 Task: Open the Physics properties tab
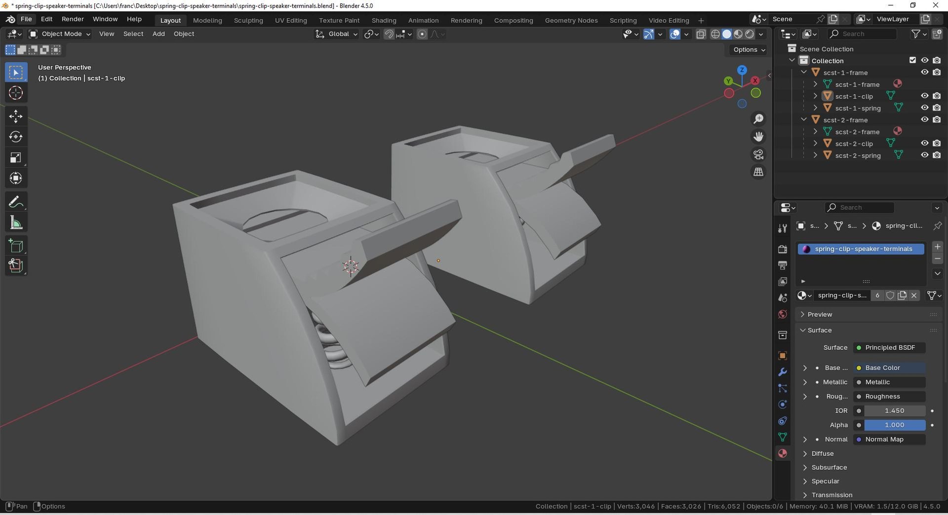pos(782,405)
